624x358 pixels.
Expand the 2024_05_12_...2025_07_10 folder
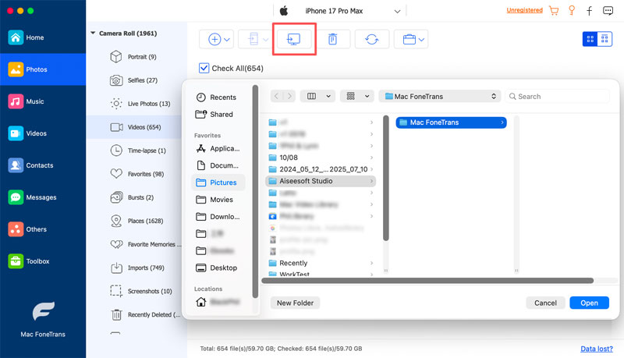(x=371, y=169)
